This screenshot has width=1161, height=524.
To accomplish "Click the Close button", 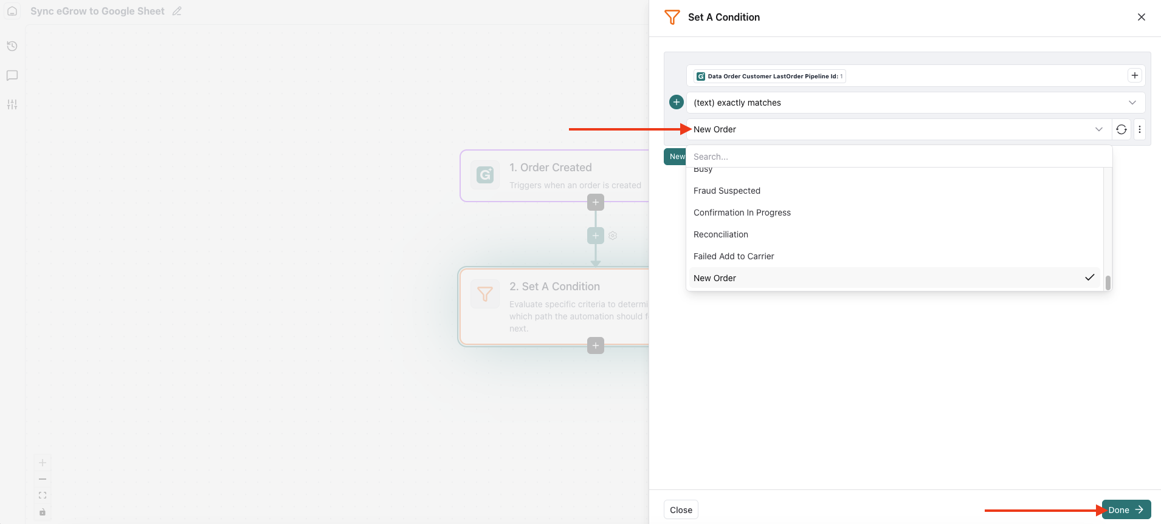I will 681,510.
